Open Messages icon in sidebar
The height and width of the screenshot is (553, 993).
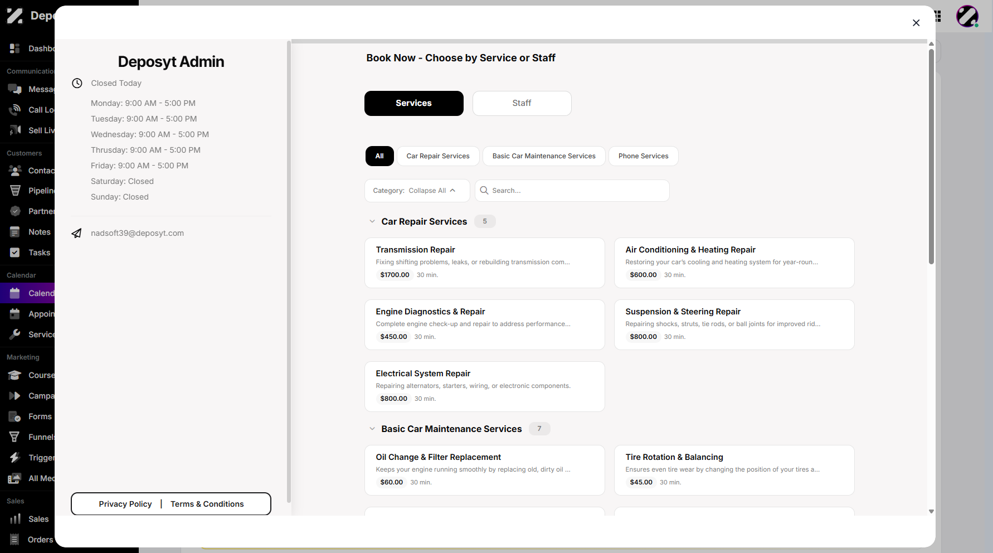(15, 89)
